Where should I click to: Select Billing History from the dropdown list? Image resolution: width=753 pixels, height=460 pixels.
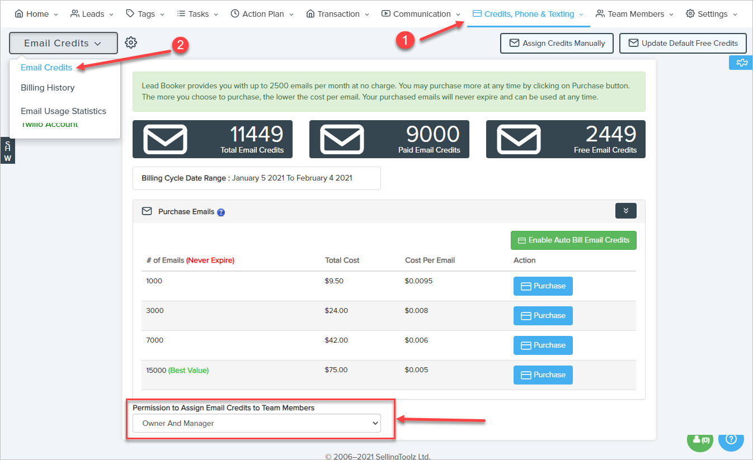48,88
